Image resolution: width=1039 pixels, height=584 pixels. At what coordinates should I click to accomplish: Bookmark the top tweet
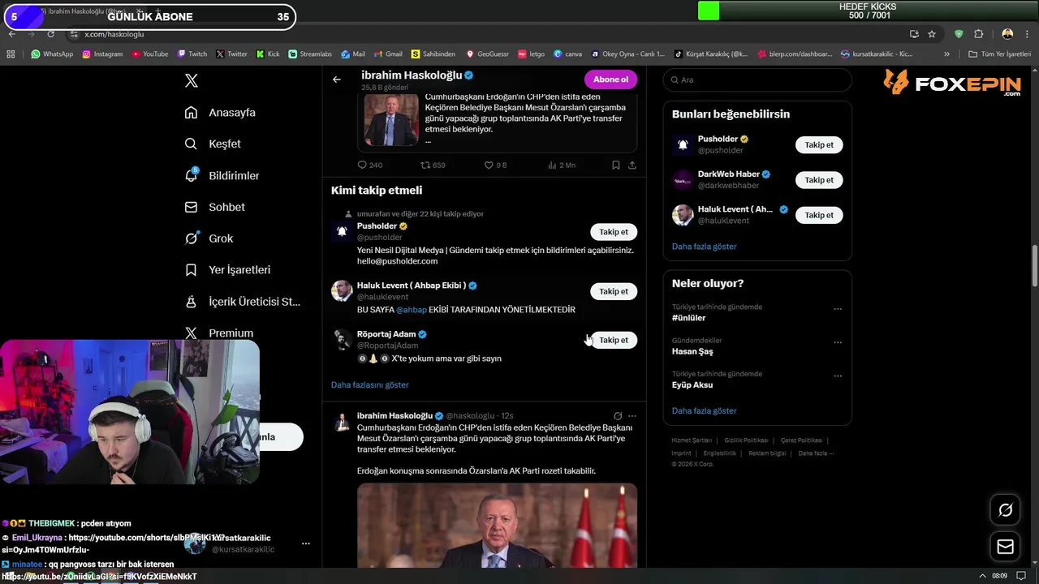pyautogui.click(x=616, y=165)
